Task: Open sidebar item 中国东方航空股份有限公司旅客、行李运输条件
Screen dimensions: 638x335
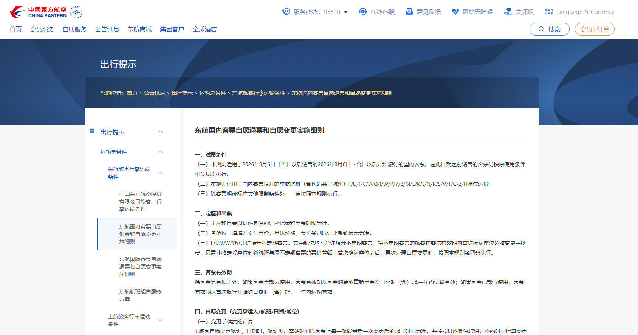Action: 141,202
